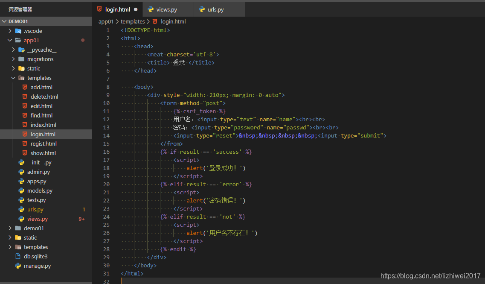Click the HTML5 icon beside index.html

25,125
